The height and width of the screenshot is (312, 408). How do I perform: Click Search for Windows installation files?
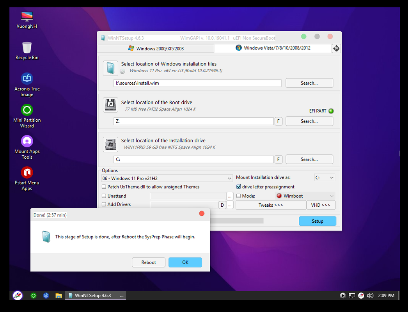pos(309,83)
